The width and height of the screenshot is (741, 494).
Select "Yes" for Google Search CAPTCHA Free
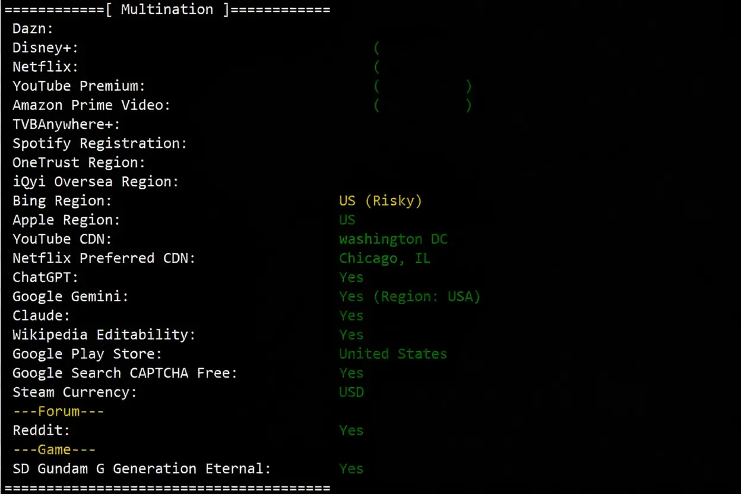tap(351, 373)
